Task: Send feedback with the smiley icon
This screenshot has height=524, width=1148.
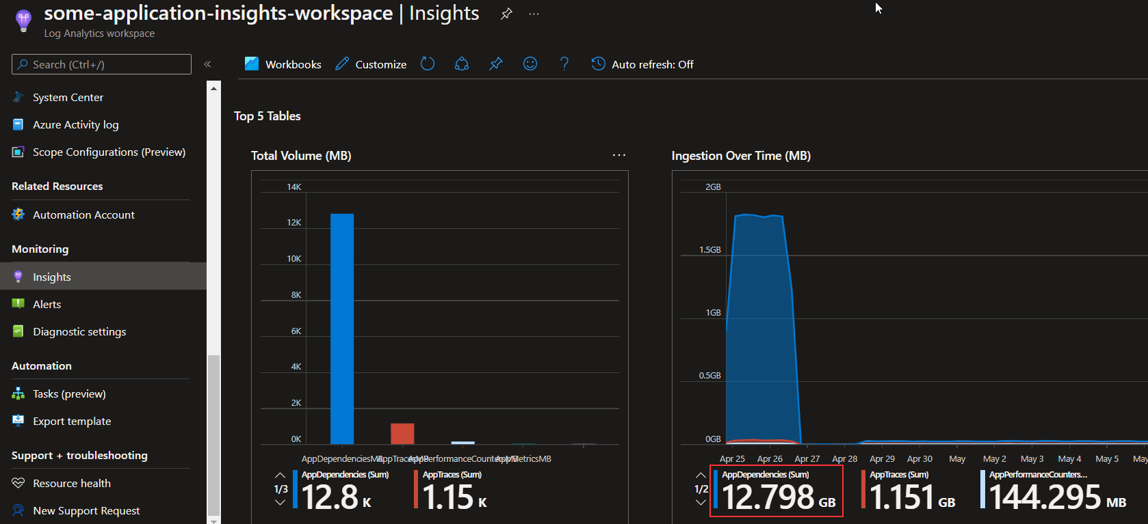Action: coord(530,64)
